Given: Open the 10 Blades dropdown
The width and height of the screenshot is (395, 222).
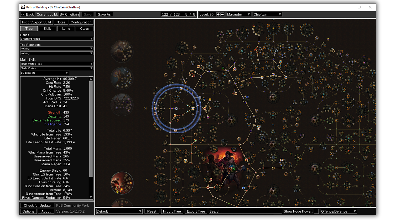Looking at the screenshot, I should point(44,73).
